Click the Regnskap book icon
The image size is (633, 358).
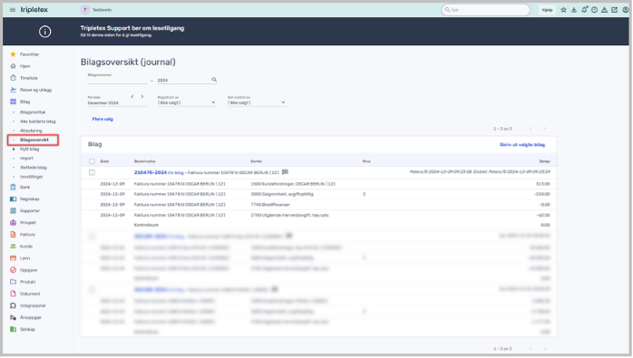click(x=13, y=199)
